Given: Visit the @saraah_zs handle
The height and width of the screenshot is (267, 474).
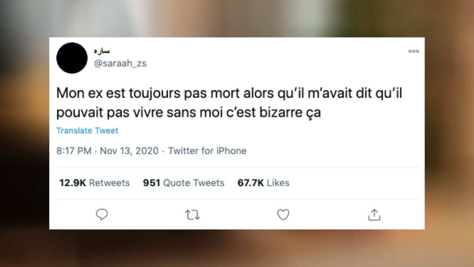Looking at the screenshot, I should (120, 63).
